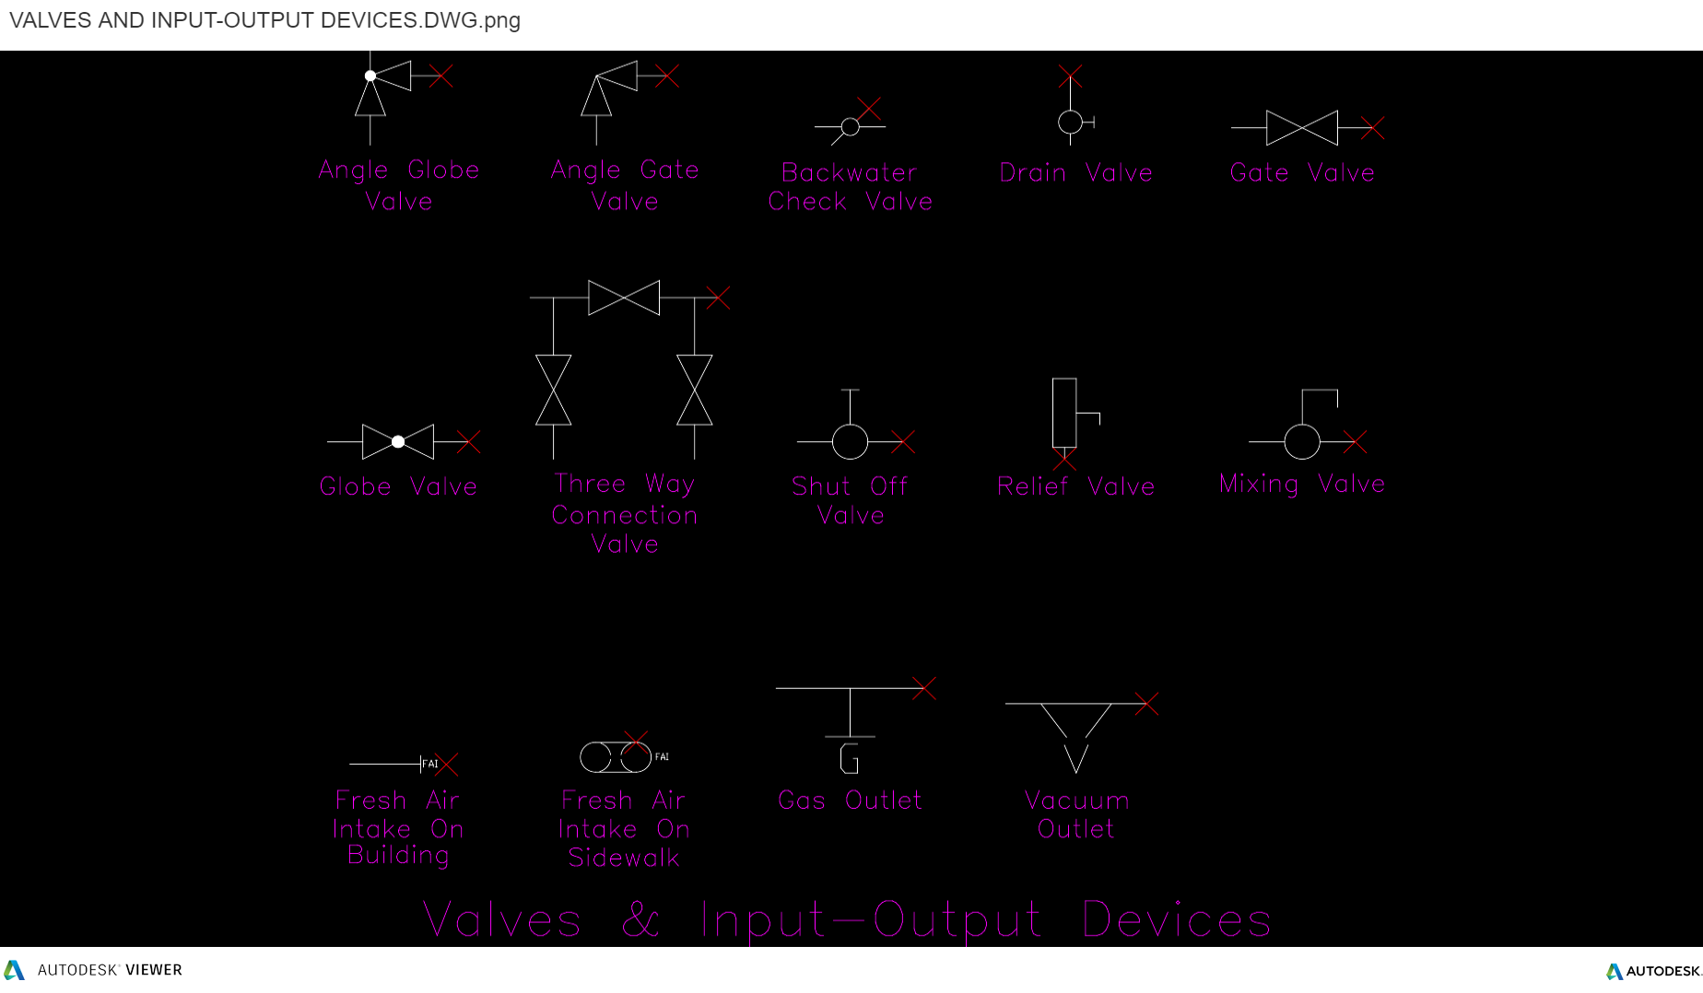Click the 'Angle Globe Valve' label

399,185
